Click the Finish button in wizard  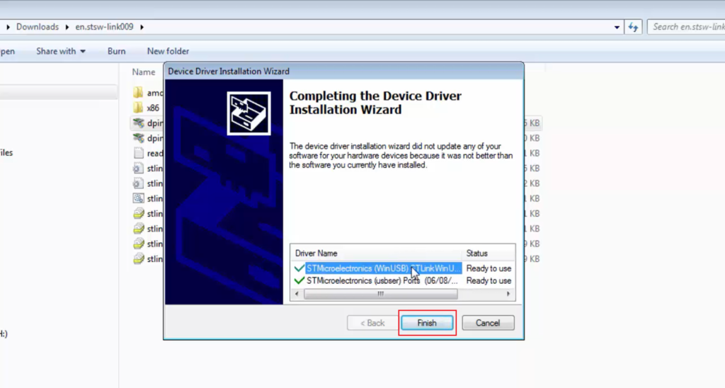tap(427, 323)
